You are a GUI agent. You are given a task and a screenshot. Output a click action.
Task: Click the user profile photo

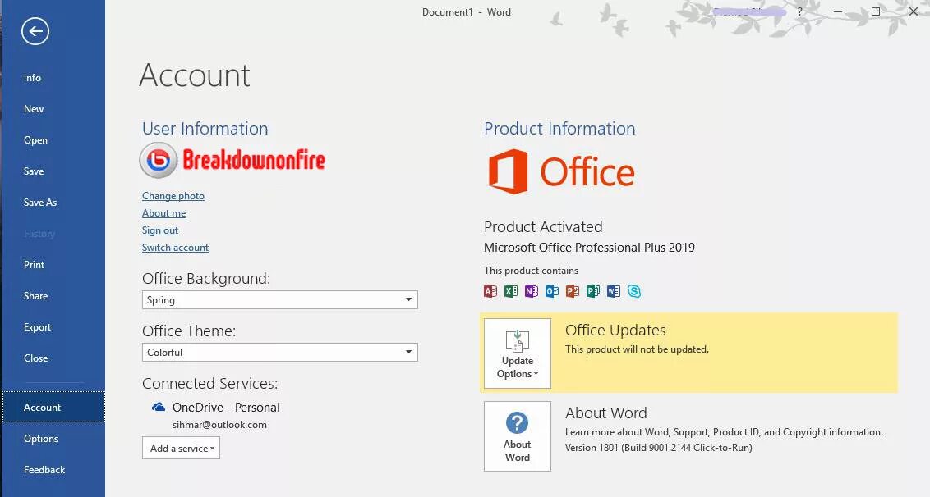[x=159, y=160]
